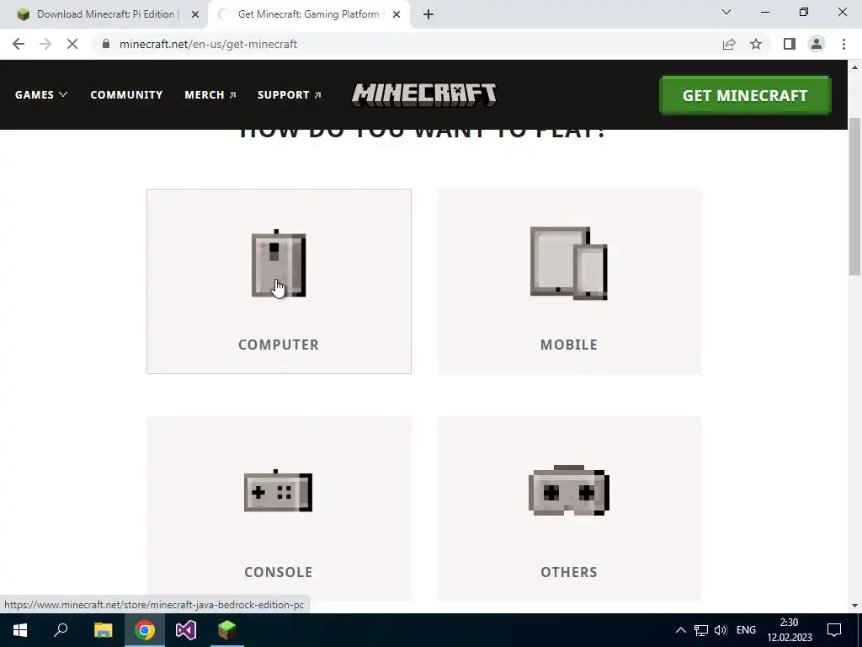Open the network status tray icon
The image size is (862, 647).
(701, 630)
